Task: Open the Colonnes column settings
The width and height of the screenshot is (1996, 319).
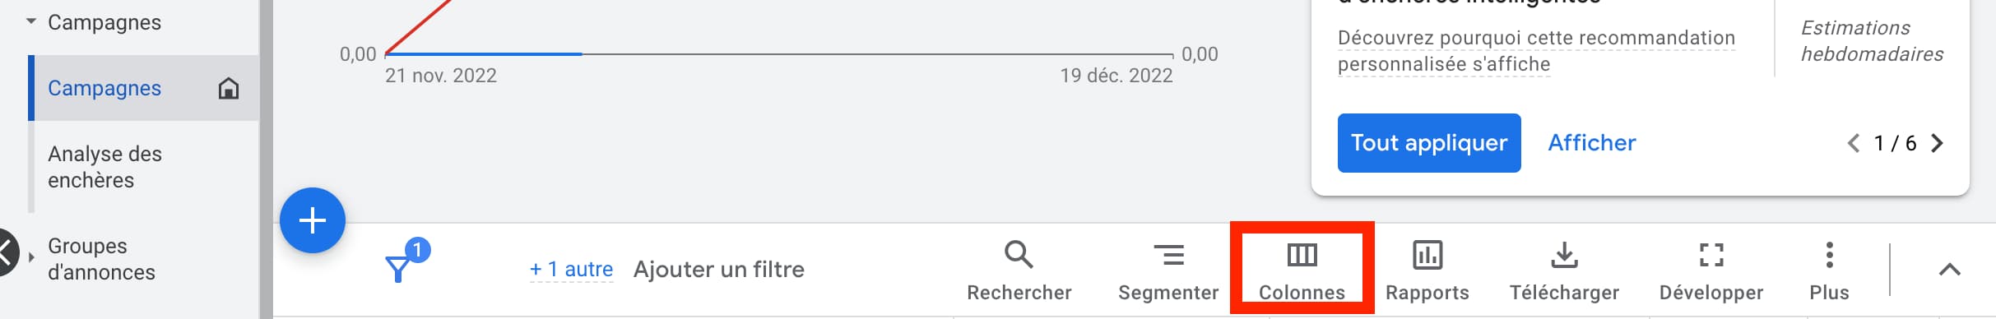Action: click(1302, 270)
